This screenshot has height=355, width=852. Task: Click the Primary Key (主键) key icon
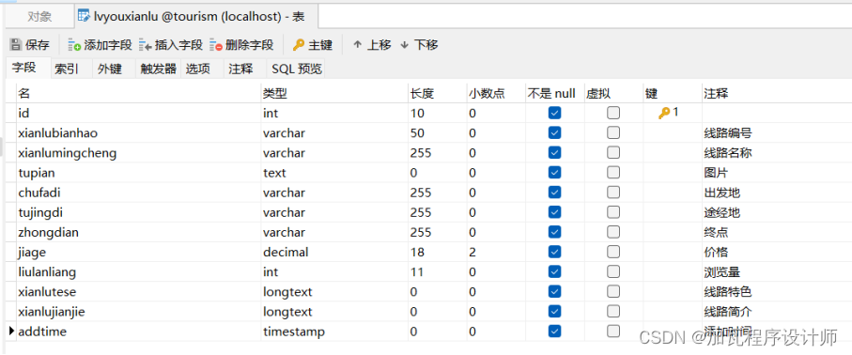pos(299,44)
